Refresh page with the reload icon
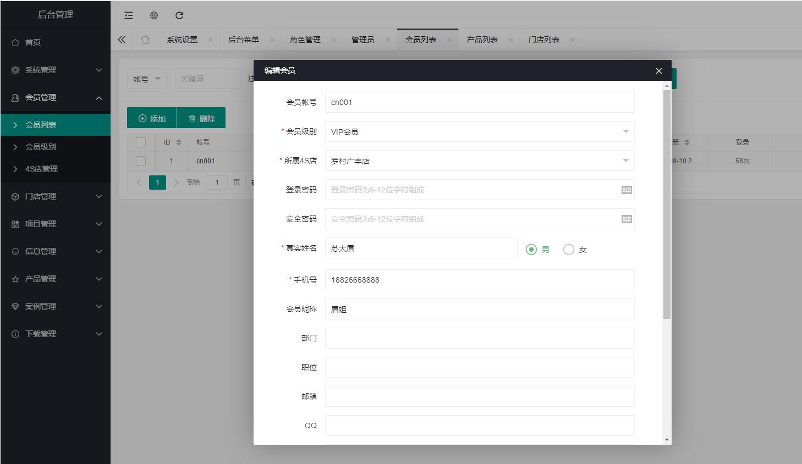The width and height of the screenshot is (802, 464). tap(179, 15)
